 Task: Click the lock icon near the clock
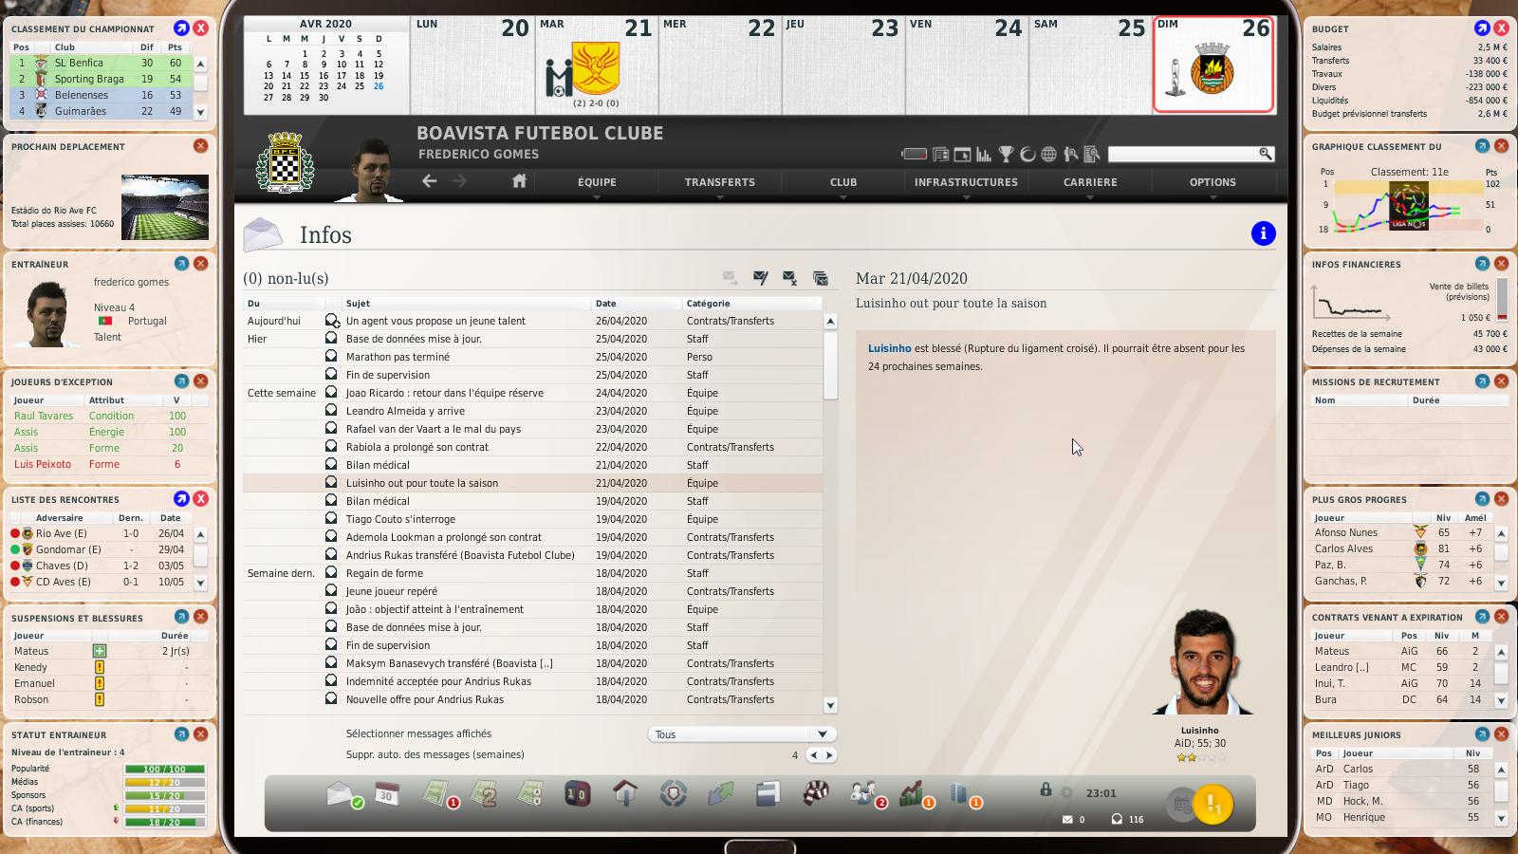pos(1045,789)
